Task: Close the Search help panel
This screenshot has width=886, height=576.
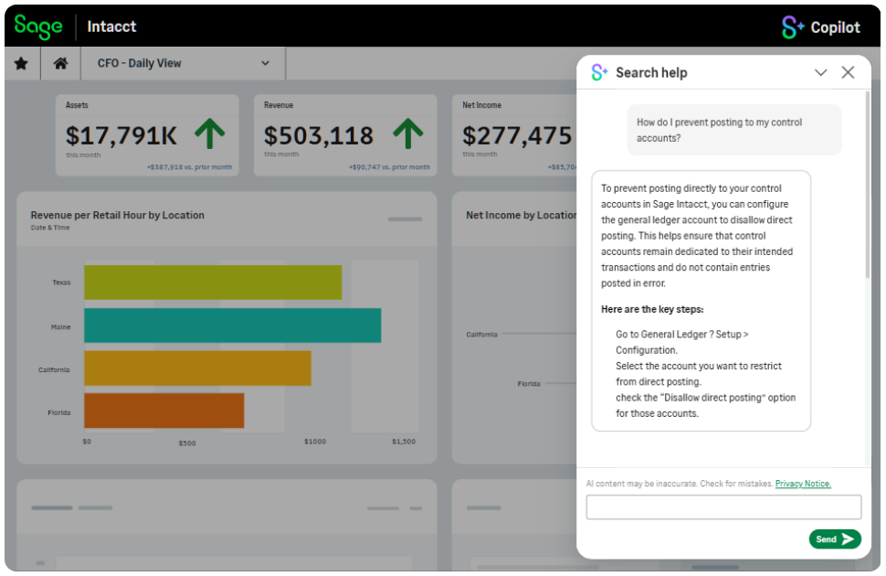Action: pyautogui.click(x=848, y=72)
